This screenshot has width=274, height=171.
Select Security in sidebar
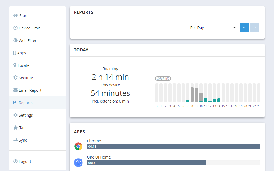tap(38, 78)
